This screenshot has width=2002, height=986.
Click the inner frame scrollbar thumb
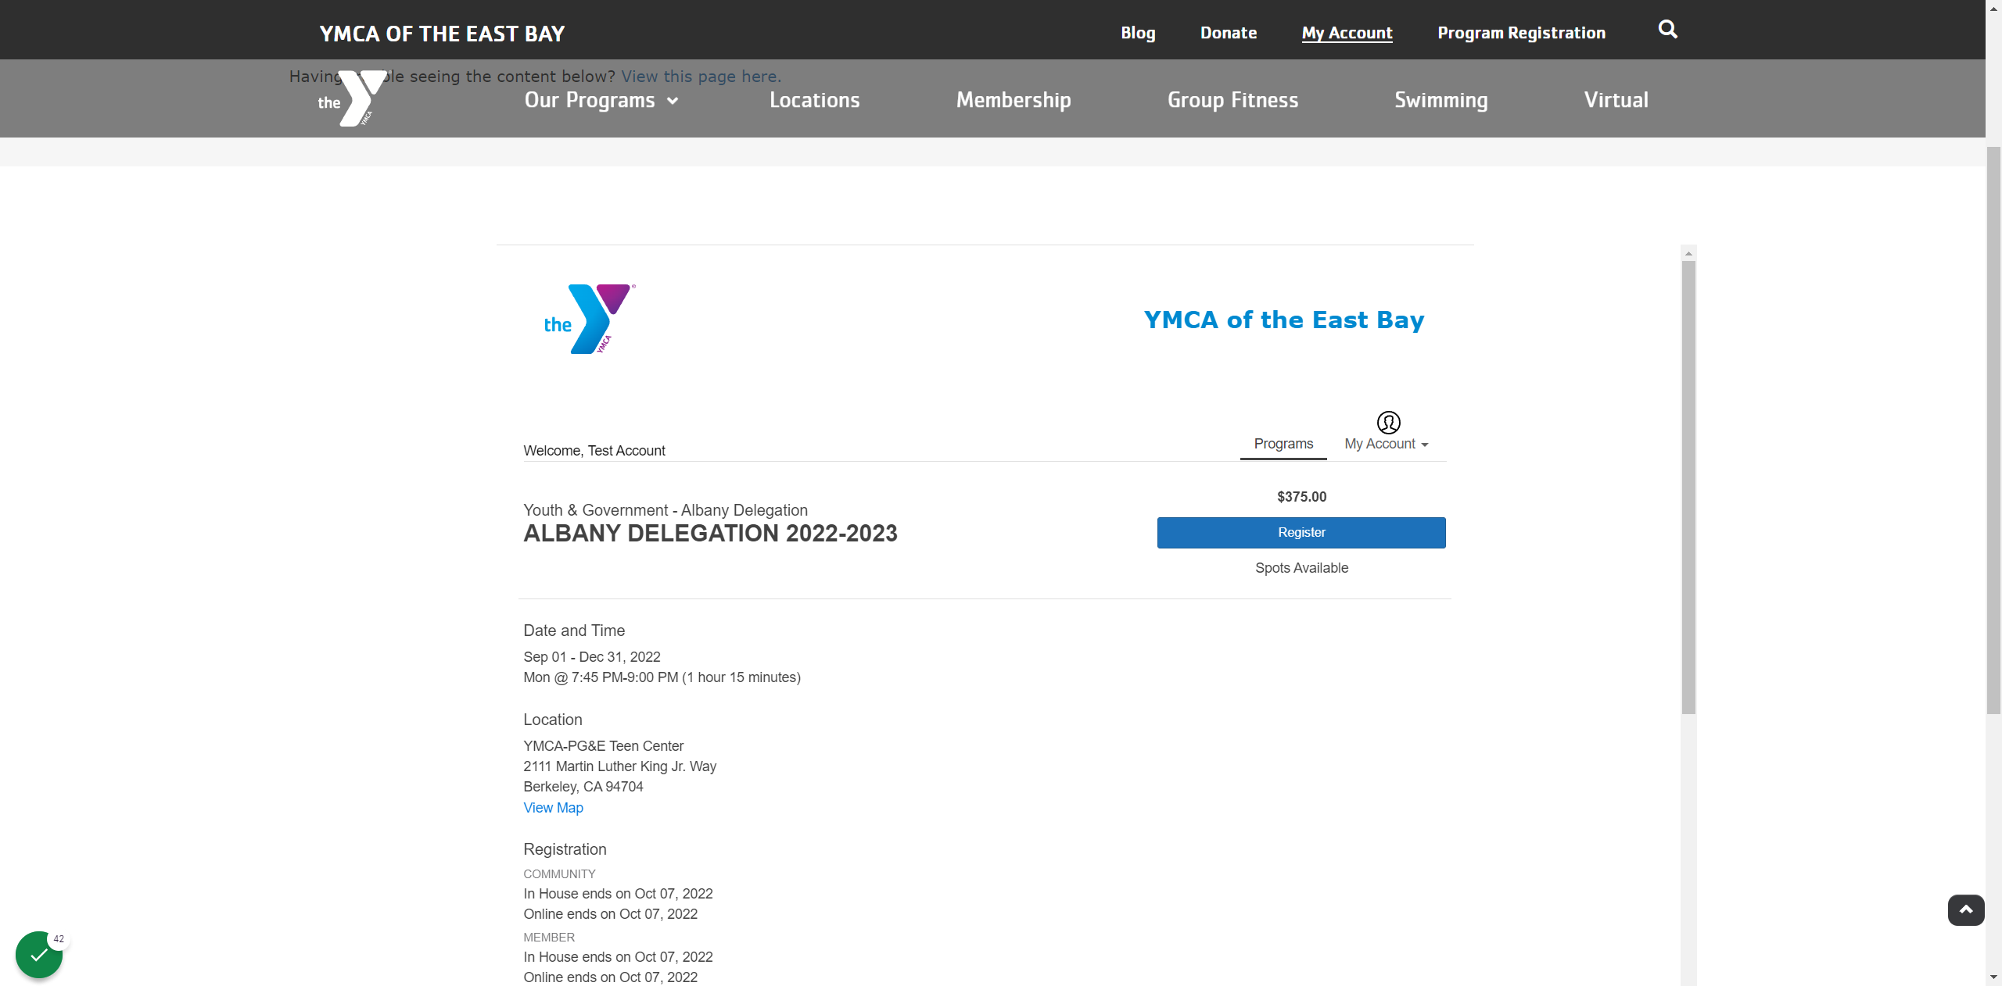pos(1688,488)
